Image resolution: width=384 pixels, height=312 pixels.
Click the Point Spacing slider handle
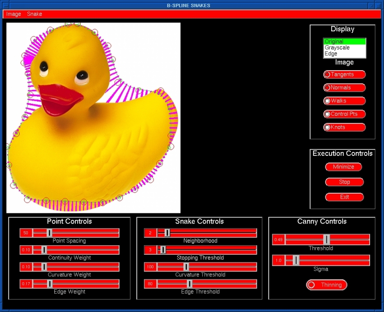(x=49, y=233)
